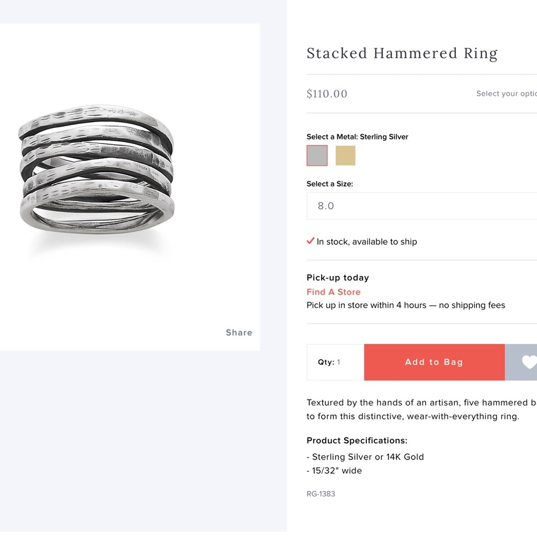Click the Select a Metal label
Viewport: 537px width, 537px height.
pyautogui.click(x=357, y=136)
